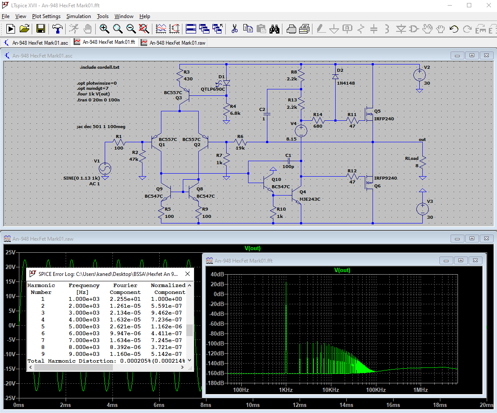Image resolution: width=497 pixels, height=413 pixels.
Task: Click the Undo arrow icon
Action: (454, 29)
